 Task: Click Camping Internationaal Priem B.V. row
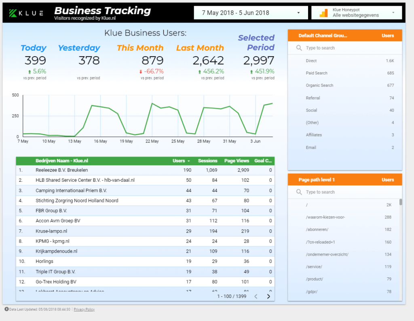point(145,191)
